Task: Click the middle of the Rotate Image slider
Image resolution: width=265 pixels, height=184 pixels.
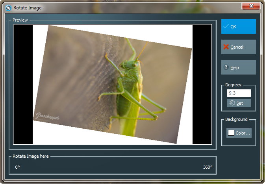Action: pyautogui.click(x=112, y=167)
